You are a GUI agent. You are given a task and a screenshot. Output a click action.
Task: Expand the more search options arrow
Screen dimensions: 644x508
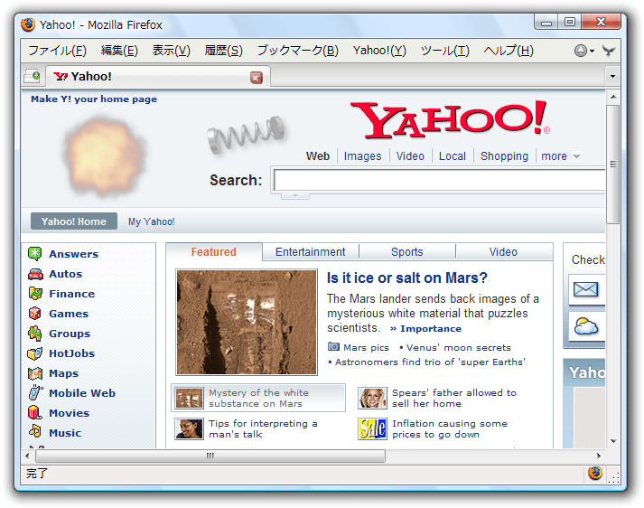576,156
